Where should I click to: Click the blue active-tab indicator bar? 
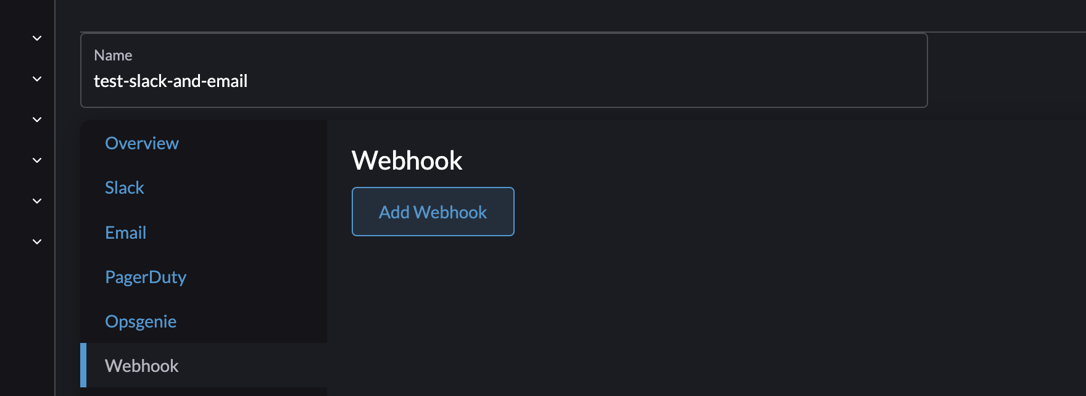pyautogui.click(x=84, y=366)
